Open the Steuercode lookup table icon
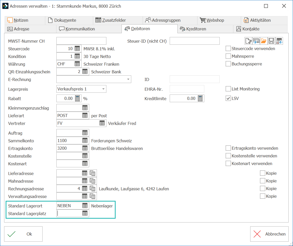The image size is (293, 246). tap(77, 49)
